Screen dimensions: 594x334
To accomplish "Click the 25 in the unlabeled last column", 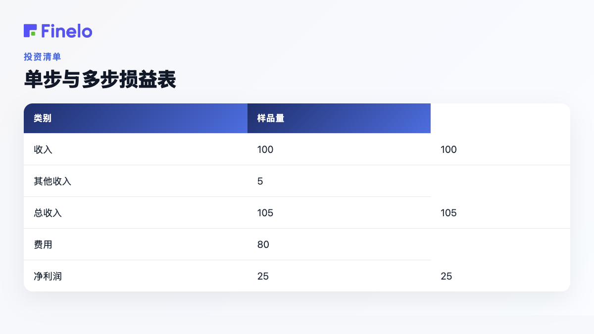I will click(x=446, y=276).
